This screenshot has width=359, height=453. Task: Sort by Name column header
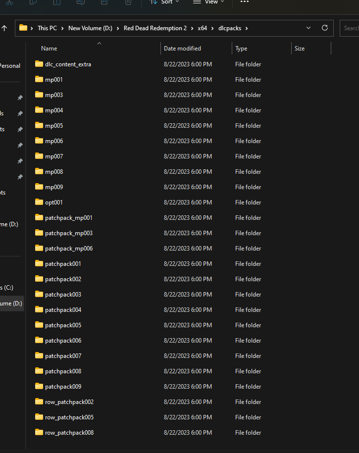point(49,48)
